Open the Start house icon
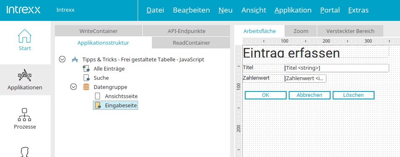The height and width of the screenshot is (157, 400). pos(25,36)
